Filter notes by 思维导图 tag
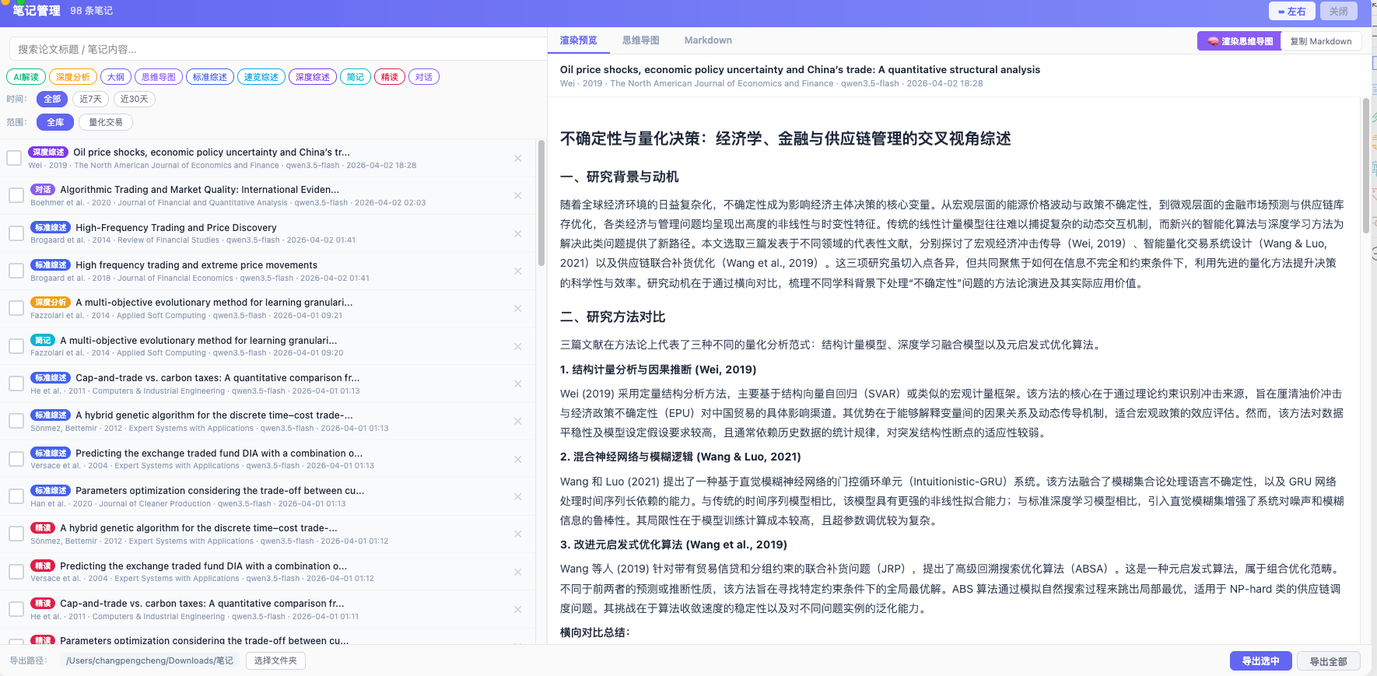This screenshot has height=676, width=1377. tap(159, 77)
